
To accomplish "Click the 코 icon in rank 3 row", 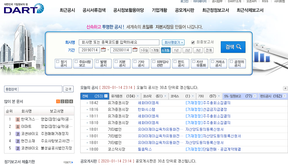I will pyautogui.click(x=18, y=134).
